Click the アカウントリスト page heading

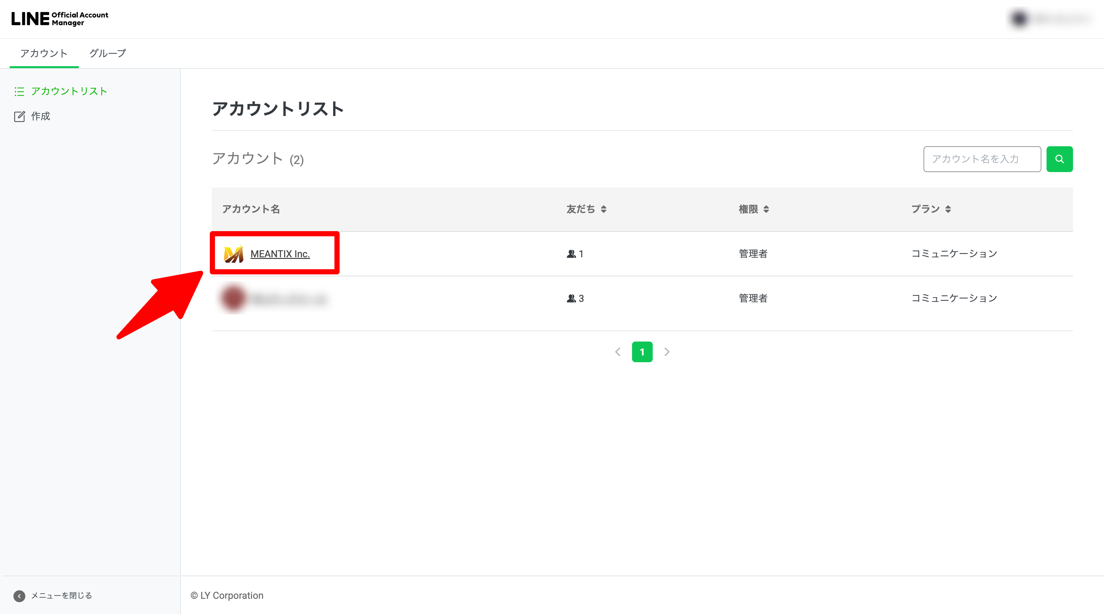[x=278, y=109]
